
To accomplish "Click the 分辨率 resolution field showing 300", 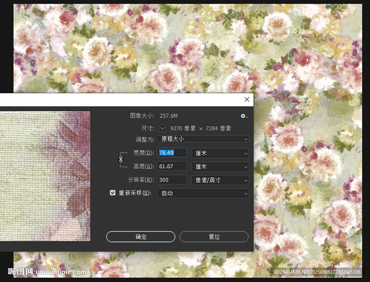I will click(172, 180).
